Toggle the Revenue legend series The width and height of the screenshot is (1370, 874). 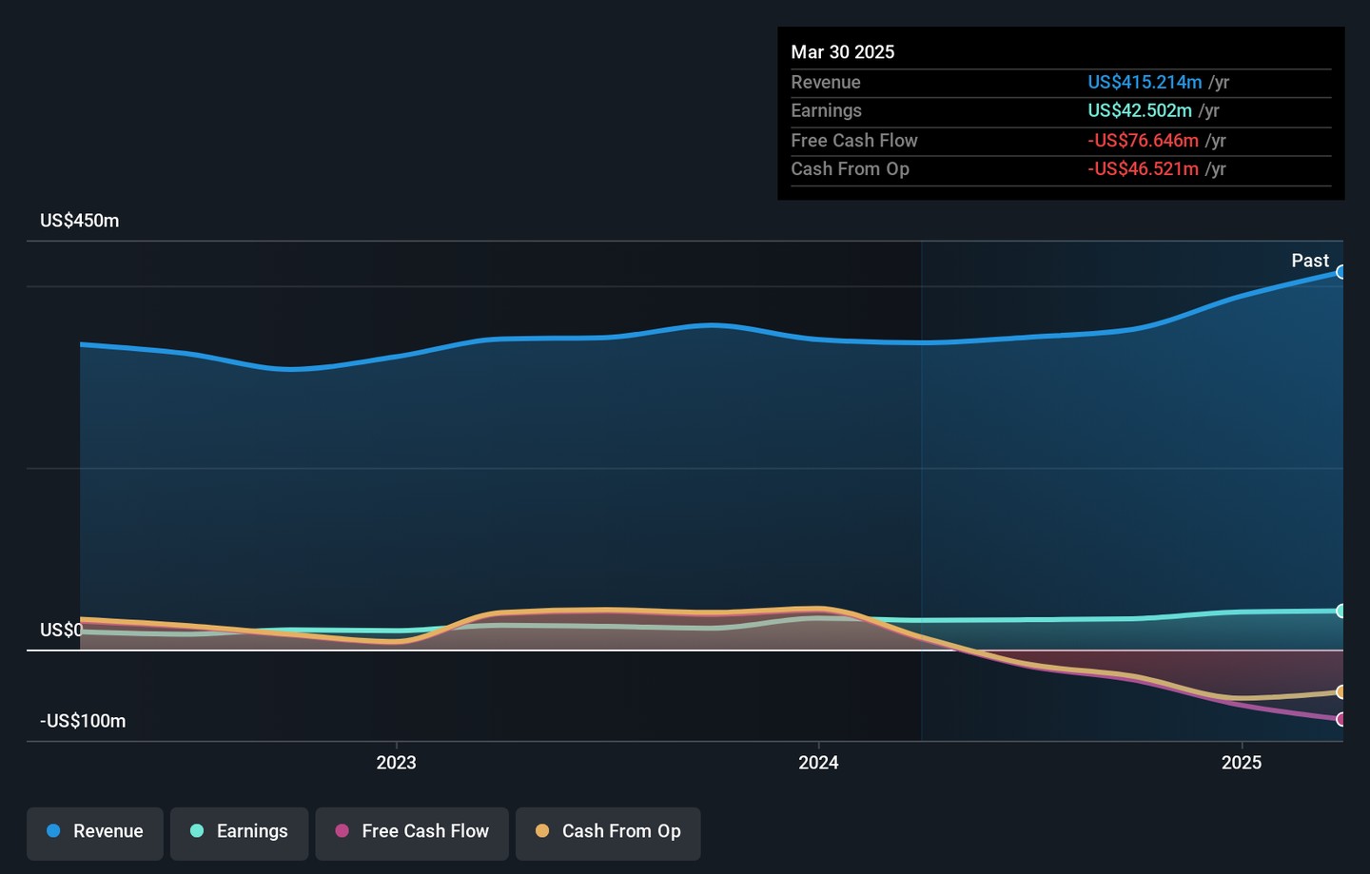[95, 832]
